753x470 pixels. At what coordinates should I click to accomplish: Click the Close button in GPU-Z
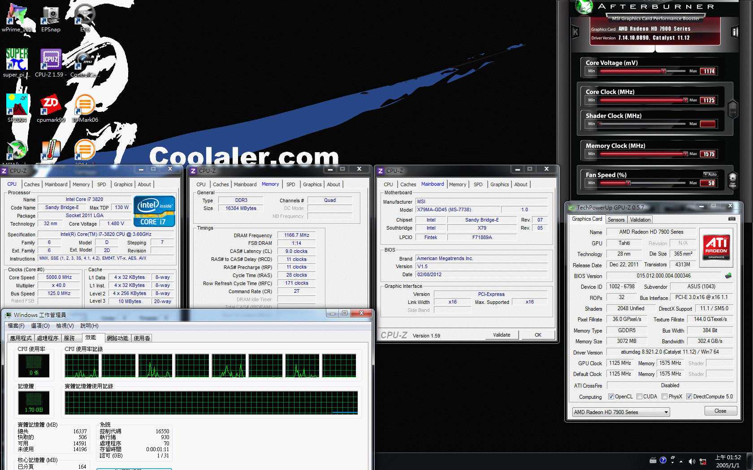tap(720, 411)
